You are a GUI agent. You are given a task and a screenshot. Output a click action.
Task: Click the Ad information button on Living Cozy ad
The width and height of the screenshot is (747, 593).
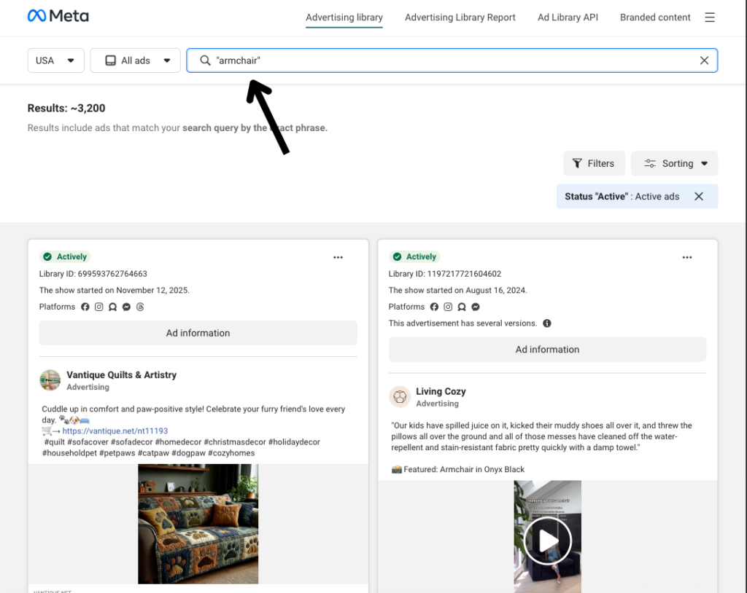pos(547,349)
